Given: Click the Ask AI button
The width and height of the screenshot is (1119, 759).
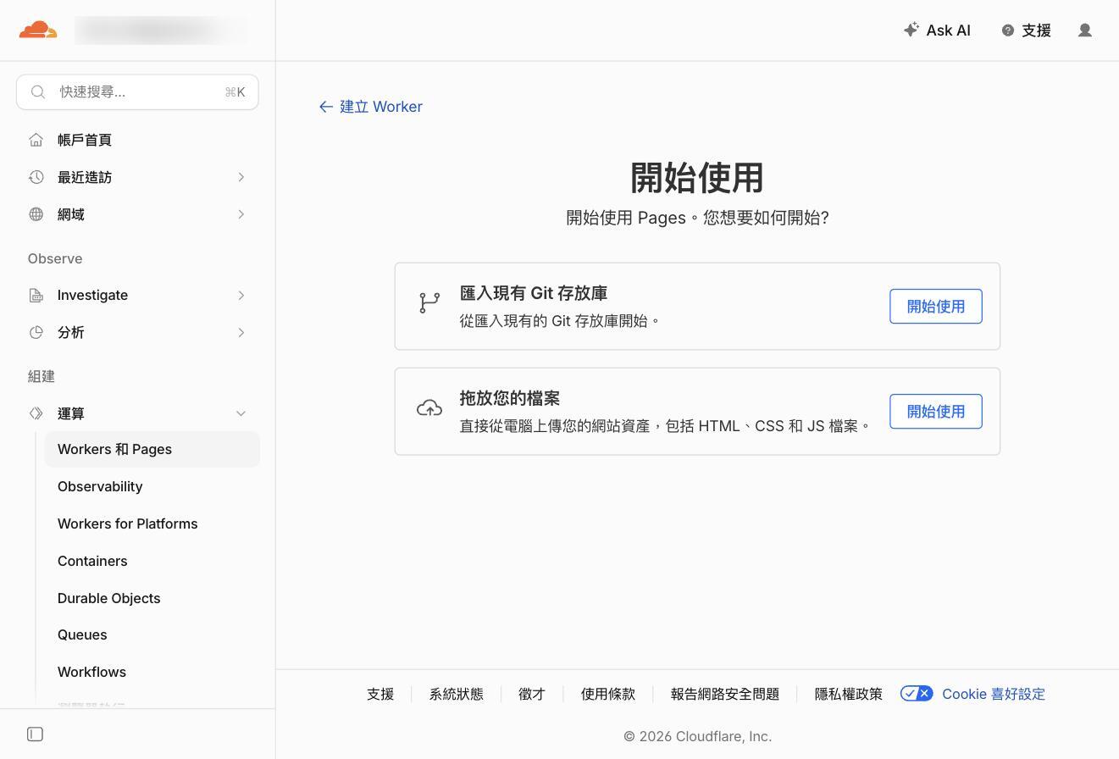Looking at the screenshot, I should [x=937, y=30].
